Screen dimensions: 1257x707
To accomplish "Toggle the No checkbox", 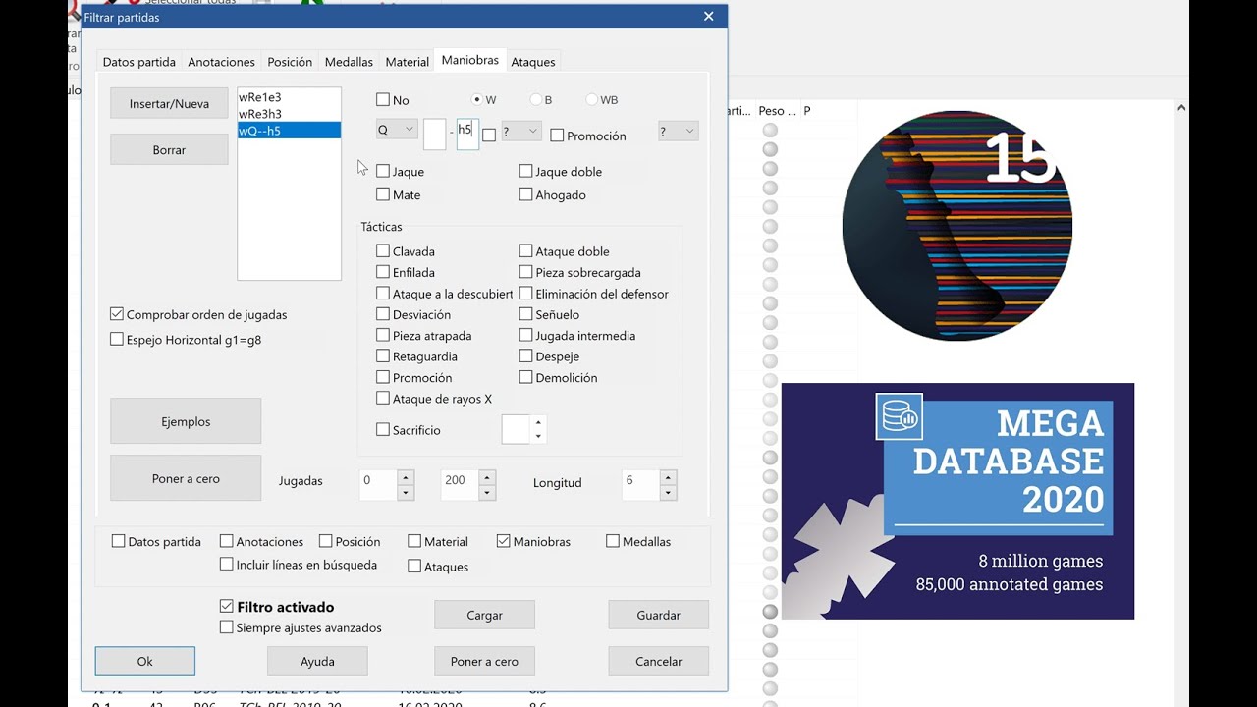I will [383, 99].
